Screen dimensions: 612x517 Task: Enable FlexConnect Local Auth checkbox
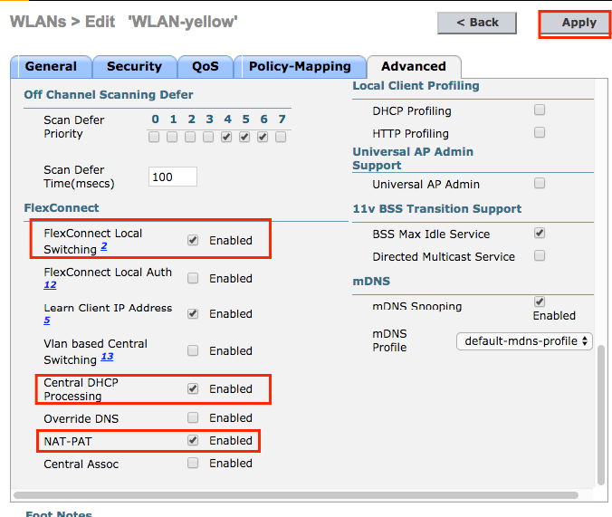click(193, 278)
